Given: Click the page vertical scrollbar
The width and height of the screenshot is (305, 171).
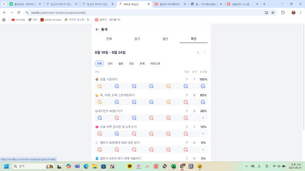Looking at the screenshot, I should (x=304, y=77).
